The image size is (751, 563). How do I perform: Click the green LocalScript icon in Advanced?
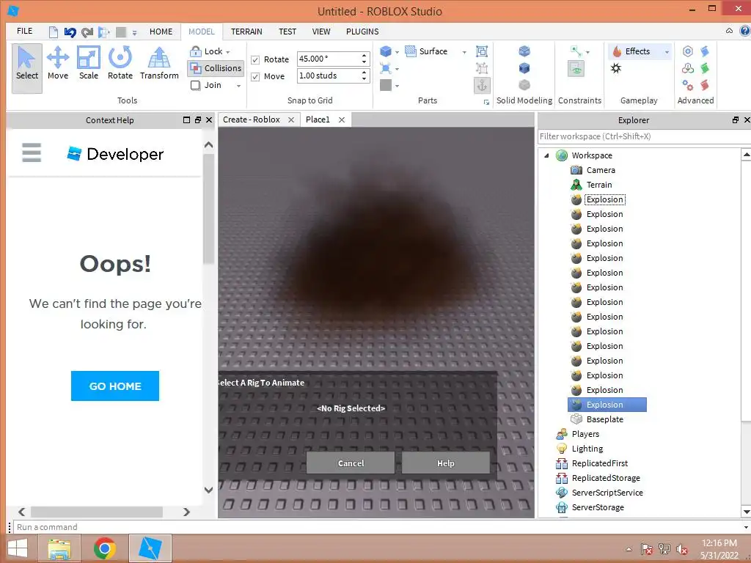pyautogui.click(x=705, y=68)
